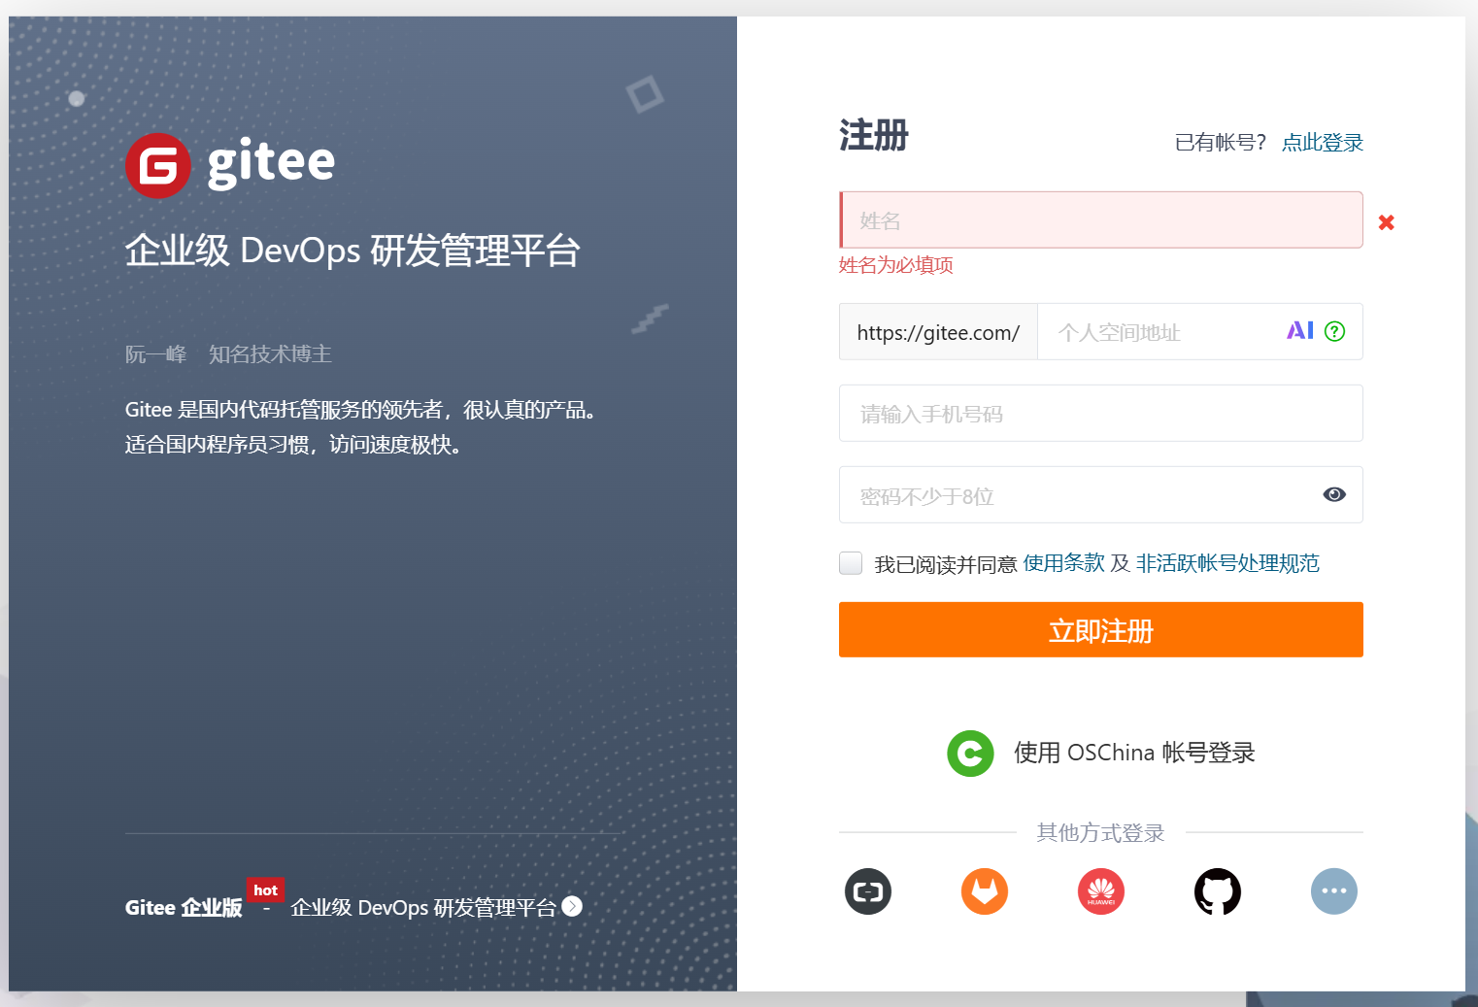The height and width of the screenshot is (1007, 1478).
Task: Sign in with Huawei red icon
Action: [1101, 891]
